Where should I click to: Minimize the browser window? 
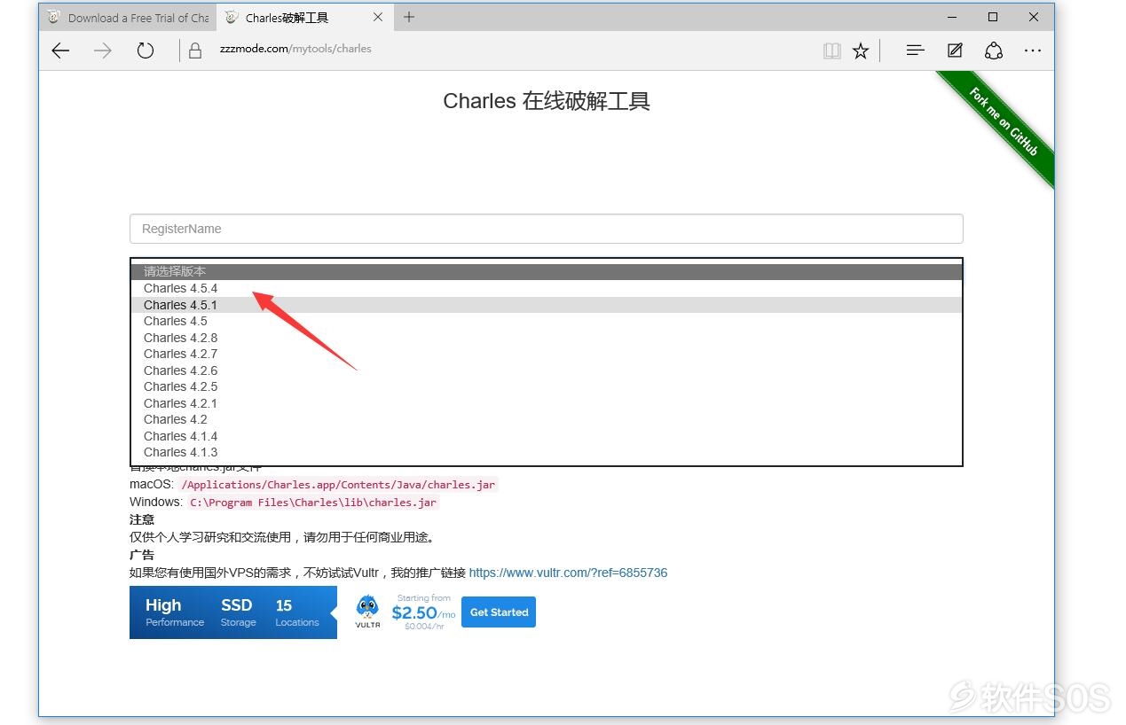952,17
